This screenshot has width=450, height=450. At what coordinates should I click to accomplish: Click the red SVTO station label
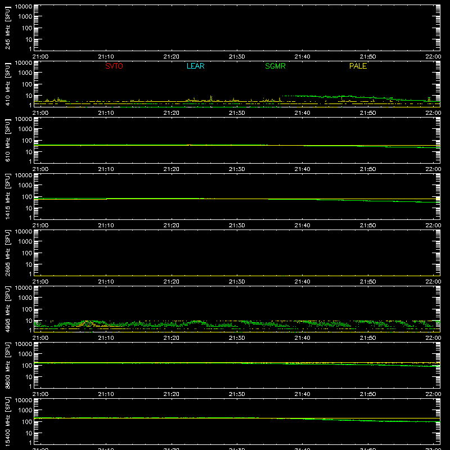point(114,66)
